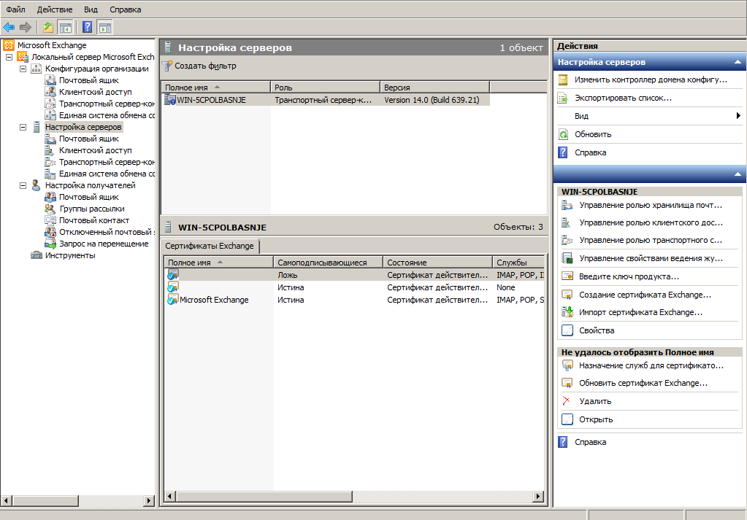This screenshot has height=520, width=747.
Task: Click the Enter product key icon
Action: (567, 276)
